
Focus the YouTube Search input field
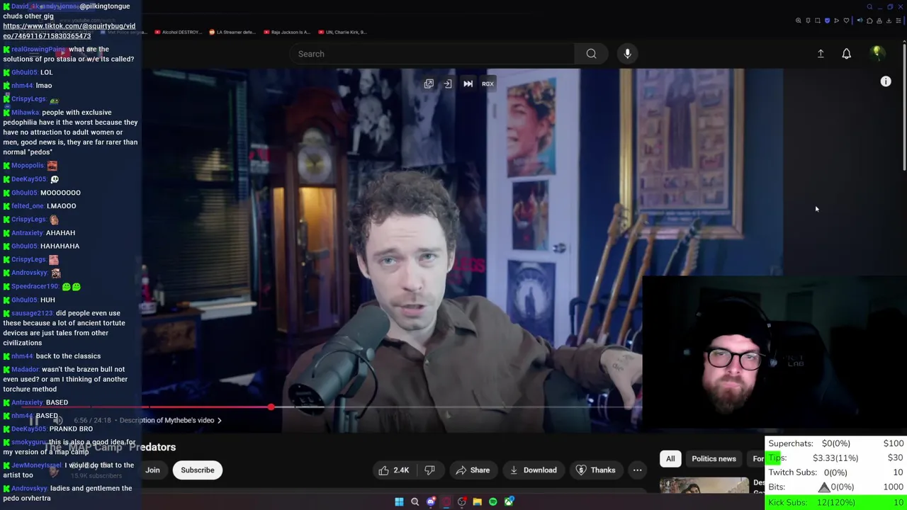tap(432, 54)
